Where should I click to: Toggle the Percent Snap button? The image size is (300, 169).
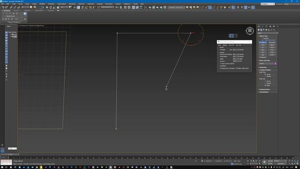click(x=90, y=8)
